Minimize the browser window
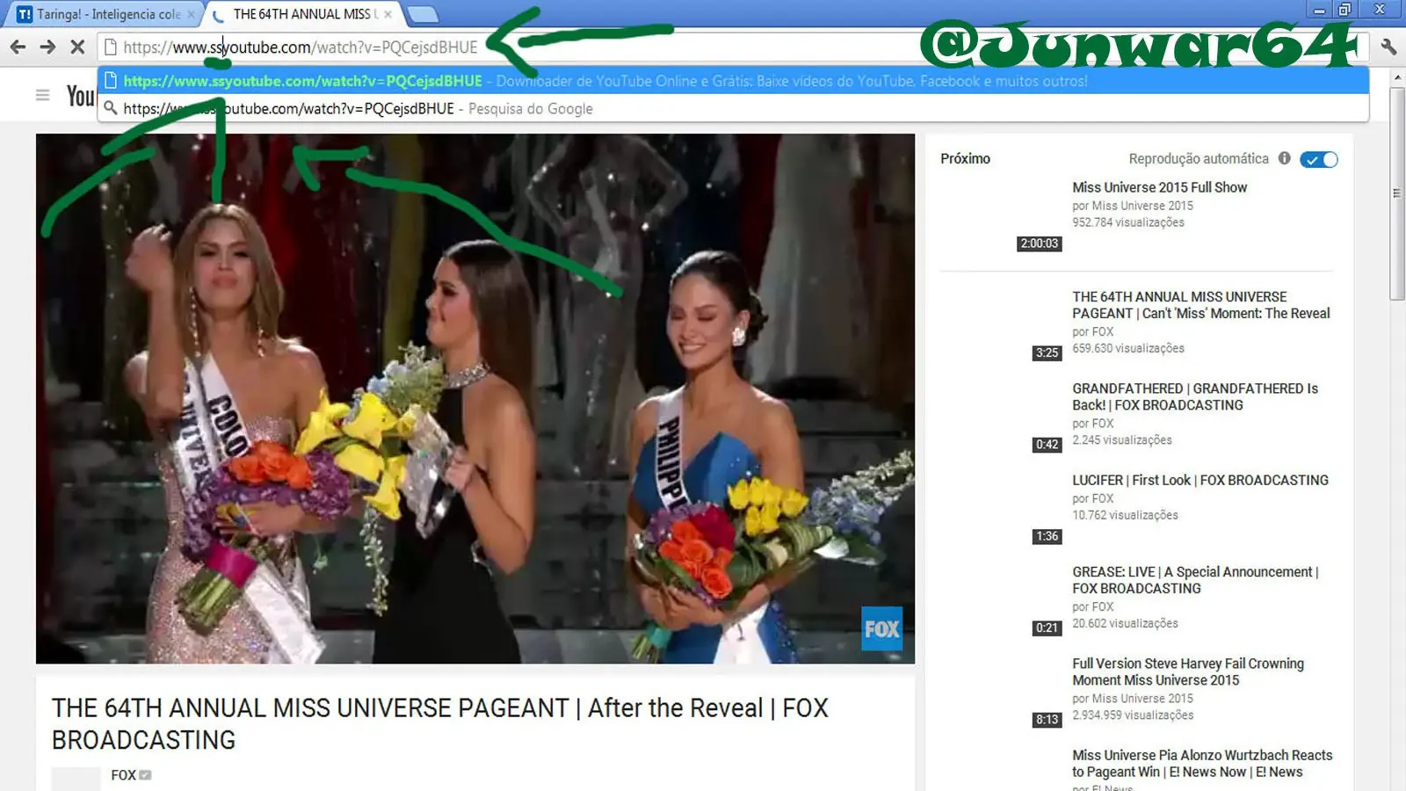The height and width of the screenshot is (791, 1406). tap(1319, 10)
